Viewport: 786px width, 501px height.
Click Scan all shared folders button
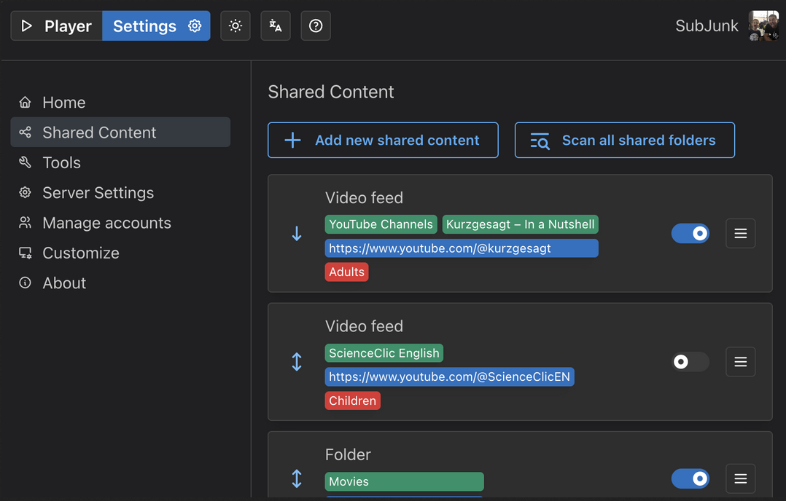625,140
